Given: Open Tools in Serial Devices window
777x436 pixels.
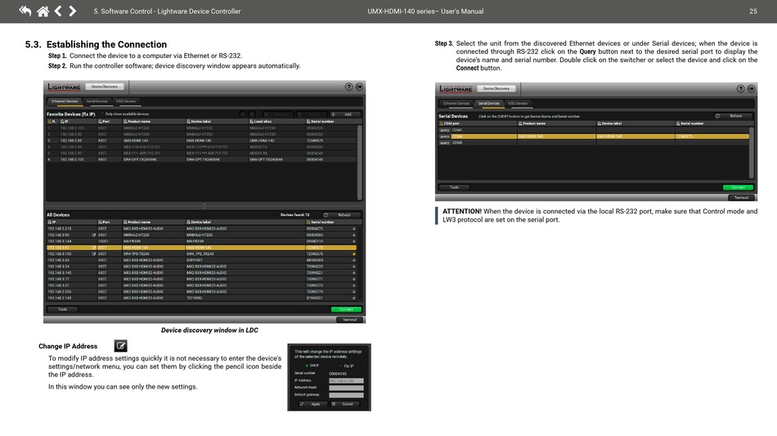Looking at the screenshot, I should coord(455,187).
